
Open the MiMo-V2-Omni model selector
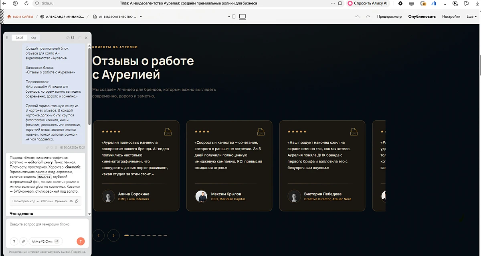click(x=45, y=241)
